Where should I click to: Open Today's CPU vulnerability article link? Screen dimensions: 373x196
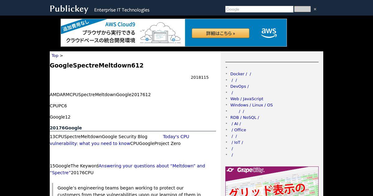tap(120, 140)
